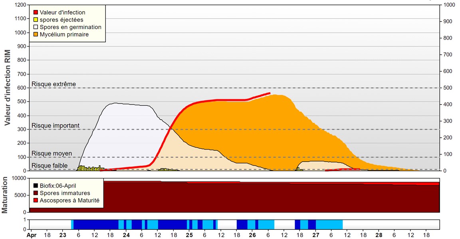Click the Risque faible threshold label
The height and width of the screenshot is (239, 460).
pyautogui.click(x=50, y=166)
